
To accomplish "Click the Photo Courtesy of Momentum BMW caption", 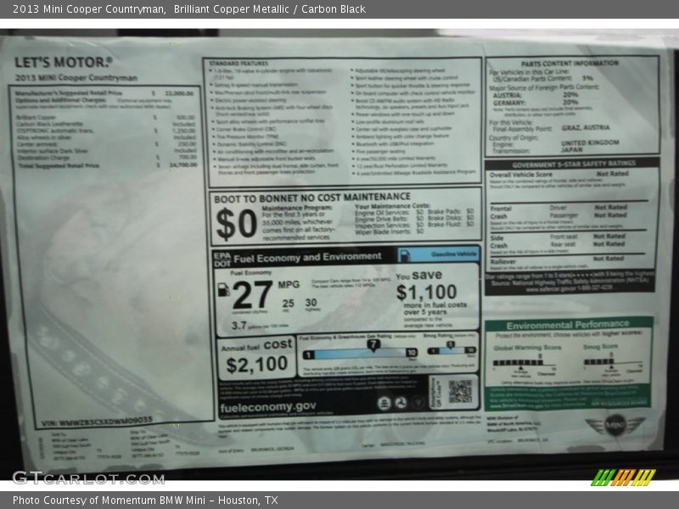I will (x=145, y=501).
